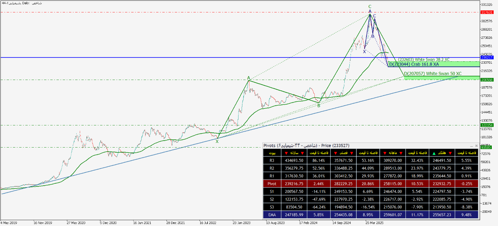498x226 pixels.
Task: Click the White Swan 38.2 XC label
Action: coord(423,60)
